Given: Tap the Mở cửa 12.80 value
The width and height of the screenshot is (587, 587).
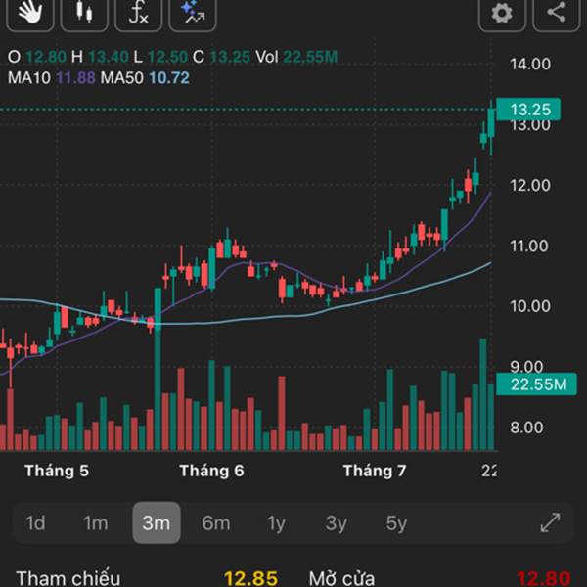Looking at the screenshot, I should point(543,578).
